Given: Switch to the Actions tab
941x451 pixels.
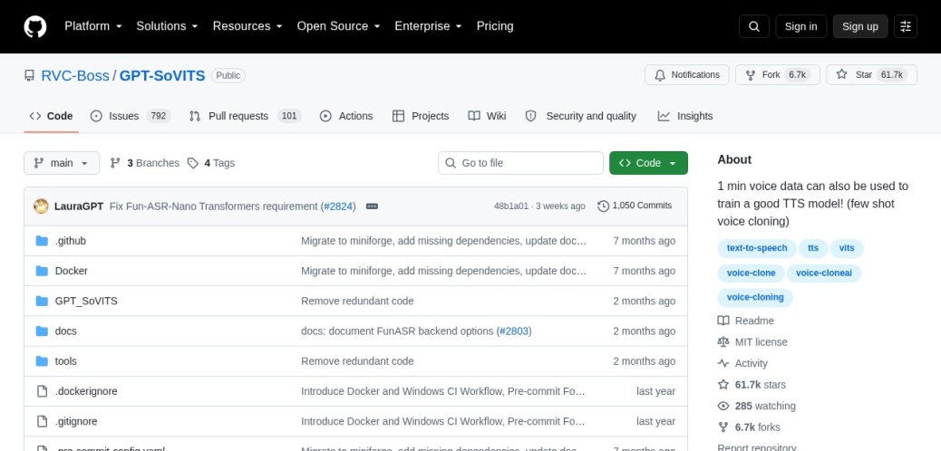Looking at the screenshot, I should (346, 116).
